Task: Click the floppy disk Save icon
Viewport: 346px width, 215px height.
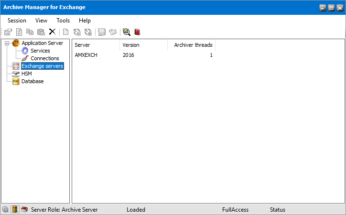Action: coord(101,32)
